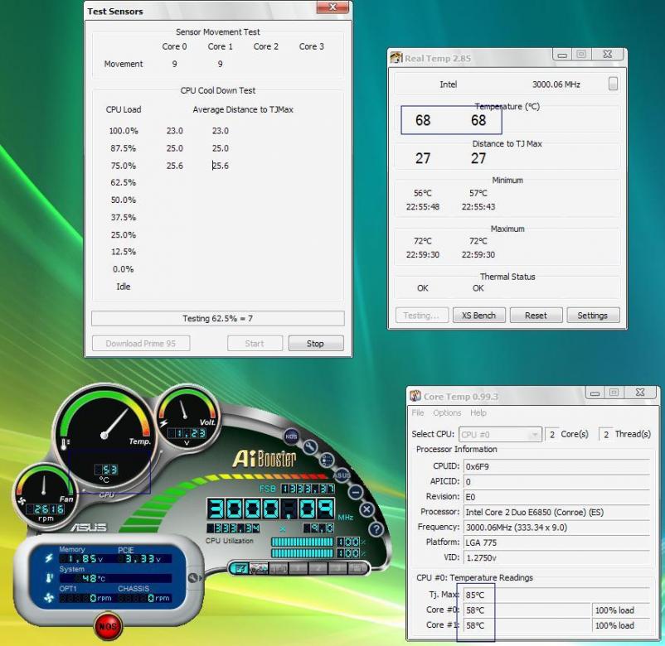Screen dimensions: 665x646
Task: Click the CPUID field 0x6F9
Action: point(557,466)
